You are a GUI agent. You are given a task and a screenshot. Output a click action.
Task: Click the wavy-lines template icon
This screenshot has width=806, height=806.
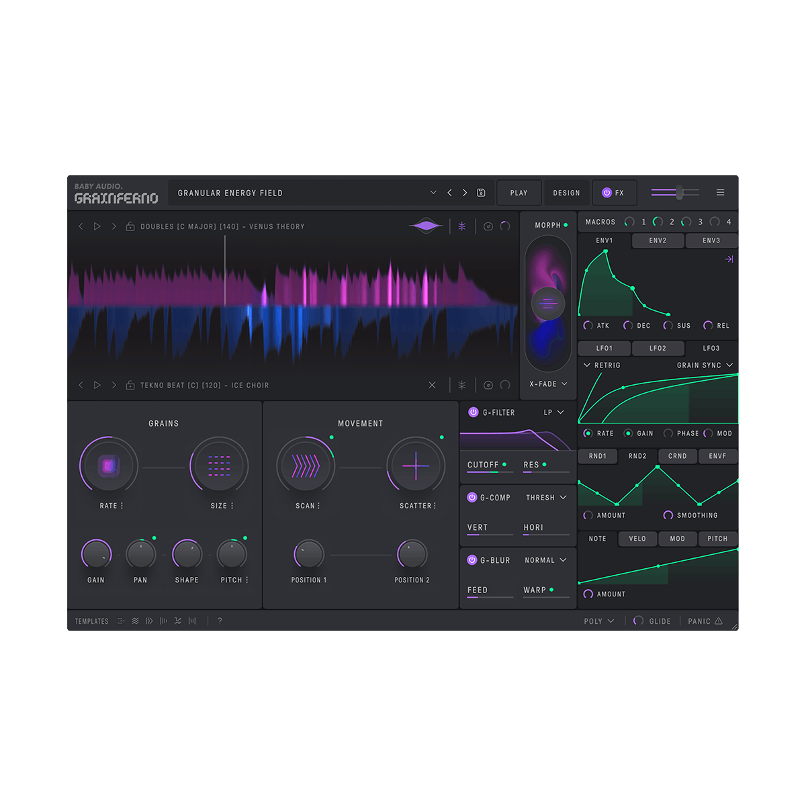coord(135,621)
